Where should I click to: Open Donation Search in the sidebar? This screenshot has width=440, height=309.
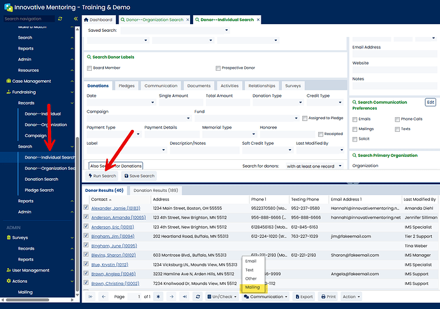(x=41, y=179)
